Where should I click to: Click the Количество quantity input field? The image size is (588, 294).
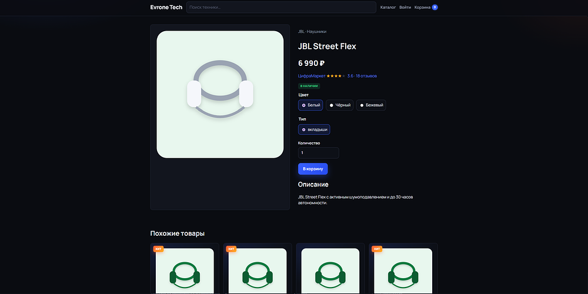coord(318,153)
